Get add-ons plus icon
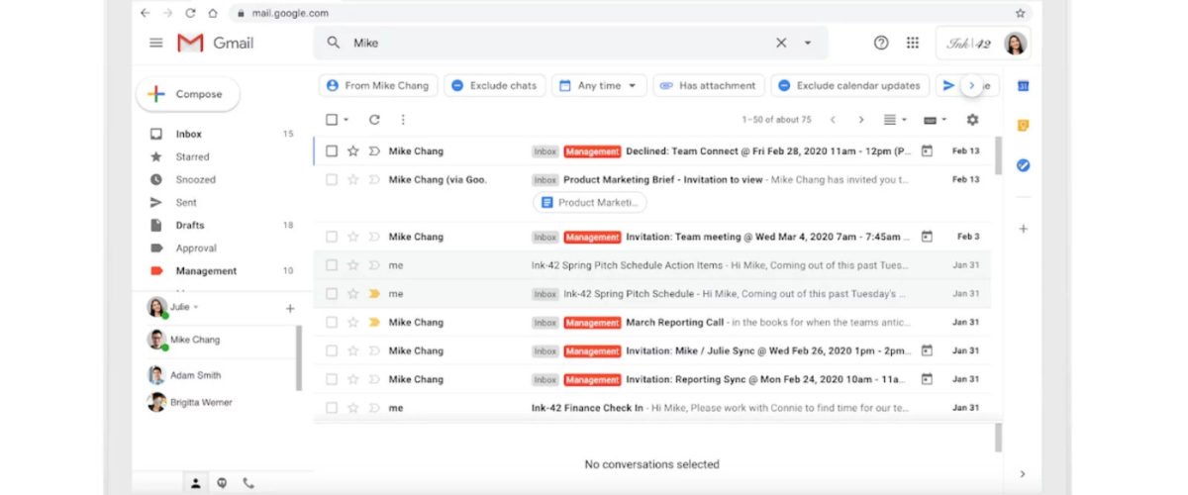Image resolution: width=1188 pixels, height=495 pixels. [x=1024, y=229]
